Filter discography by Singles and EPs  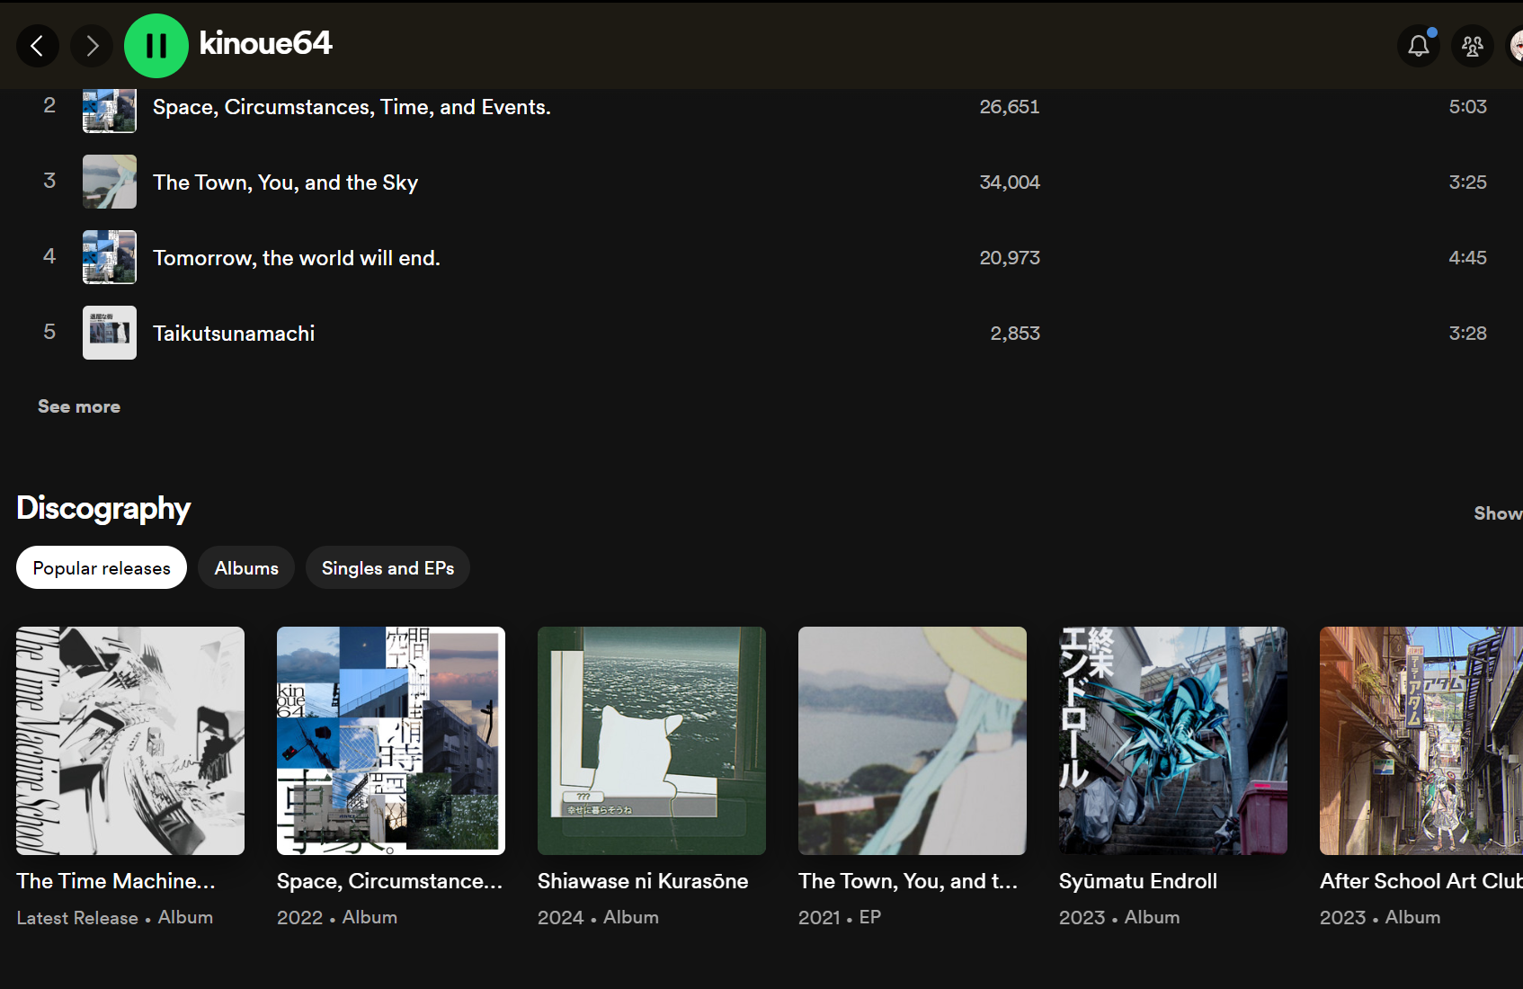click(387, 568)
